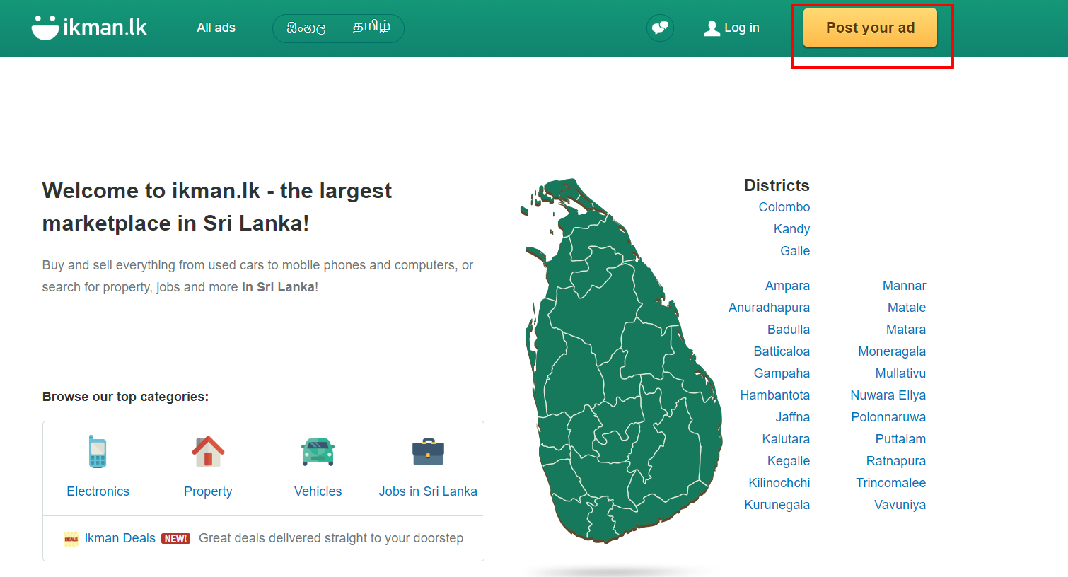
Task: Click the Electronics phone icon
Action: click(98, 451)
